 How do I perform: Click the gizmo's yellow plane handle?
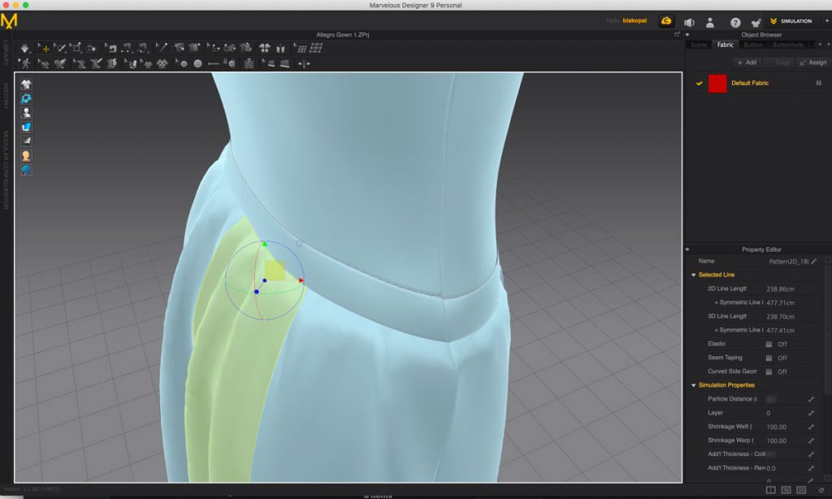[x=275, y=270]
